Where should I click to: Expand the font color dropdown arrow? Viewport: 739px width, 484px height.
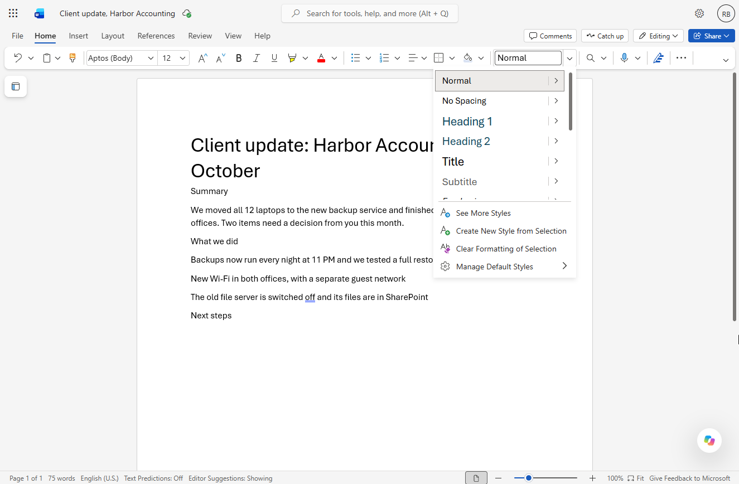point(335,58)
